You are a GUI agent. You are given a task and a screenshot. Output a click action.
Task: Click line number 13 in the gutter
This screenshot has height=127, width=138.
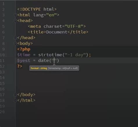(2, 72)
